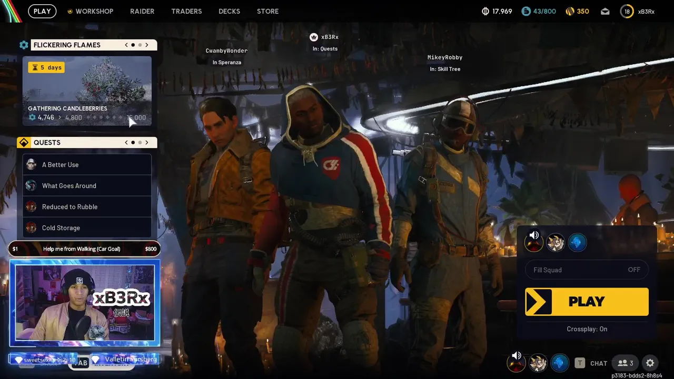The width and height of the screenshot is (674, 379).
Task: Select blue squad member avatar in play panel
Action: (x=577, y=242)
